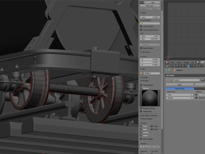Open the Render Layers properties tab icon
205x154 pixels.
click(174, 66)
